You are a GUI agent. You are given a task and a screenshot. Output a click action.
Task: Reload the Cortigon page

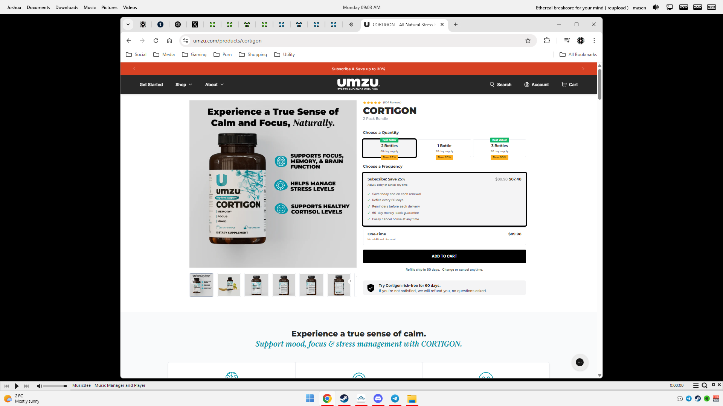pyautogui.click(x=156, y=41)
